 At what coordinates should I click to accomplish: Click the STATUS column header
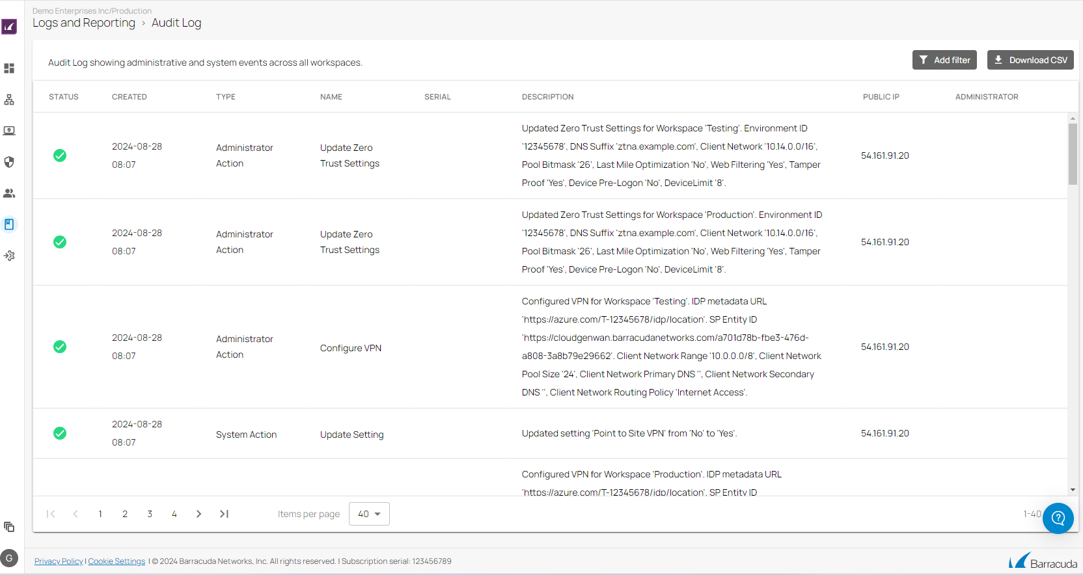pyautogui.click(x=64, y=97)
